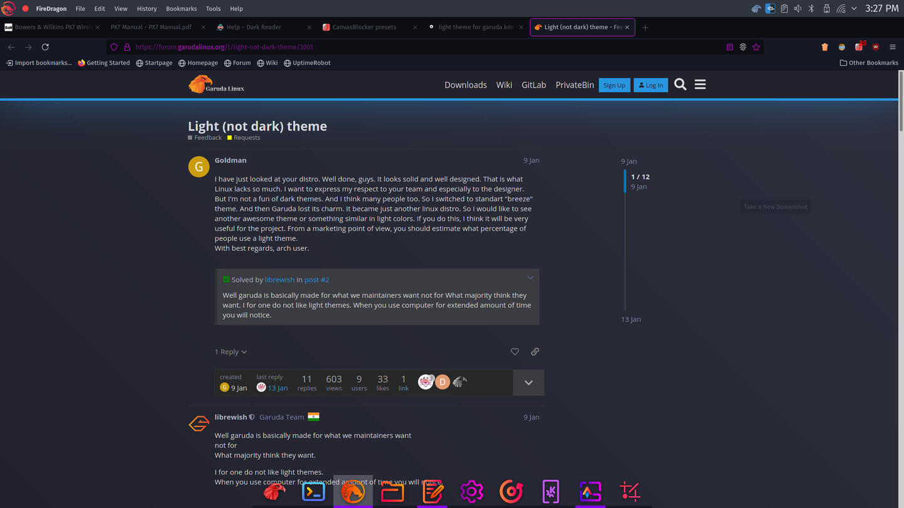Click the Log In button
The height and width of the screenshot is (508, 904).
pyautogui.click(x=650, y=85)
